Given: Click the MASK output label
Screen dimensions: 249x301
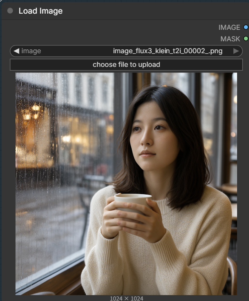Looking at the screenshot, I should pyautogui.click(x=230, y=39).
